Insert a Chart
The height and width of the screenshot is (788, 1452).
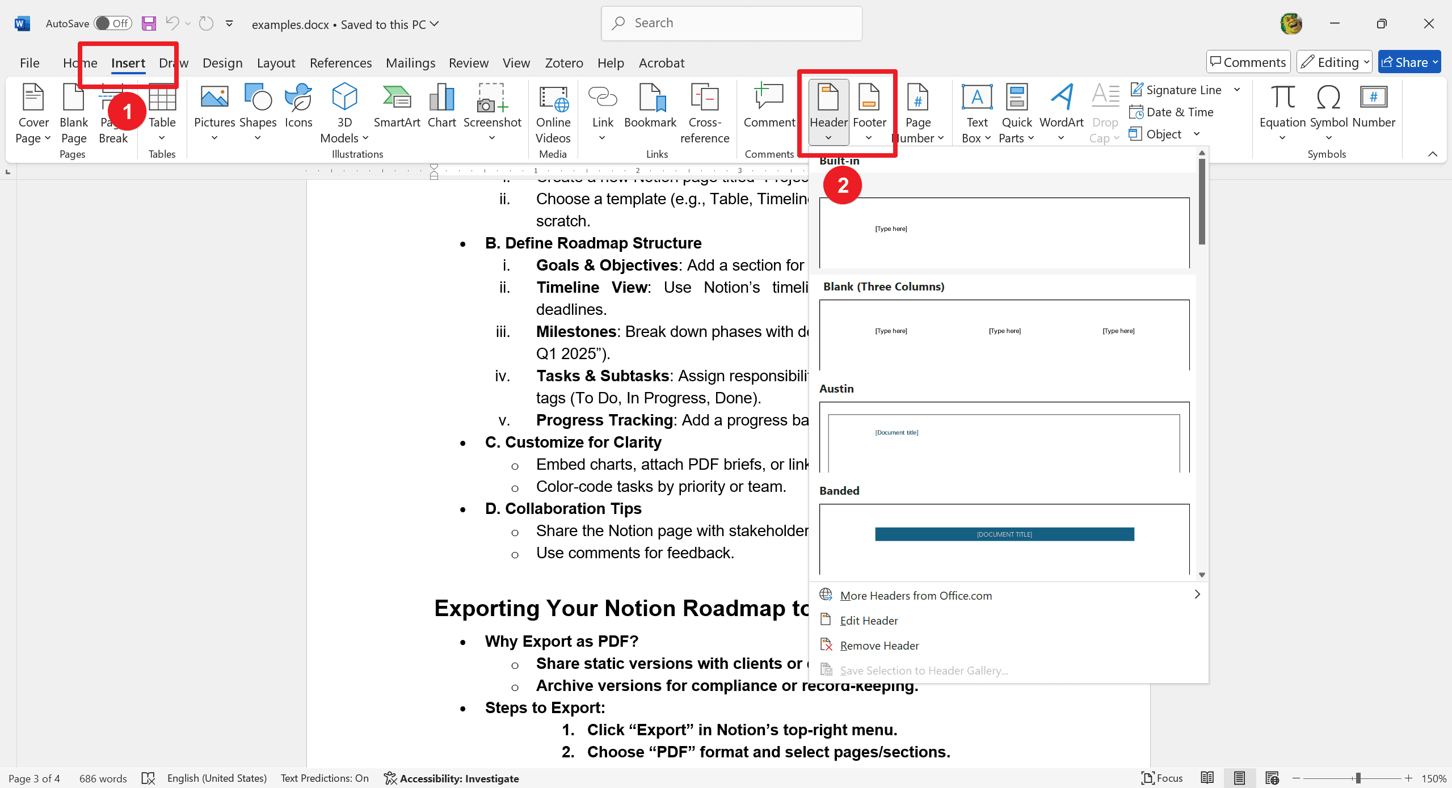tap(441, 107)
